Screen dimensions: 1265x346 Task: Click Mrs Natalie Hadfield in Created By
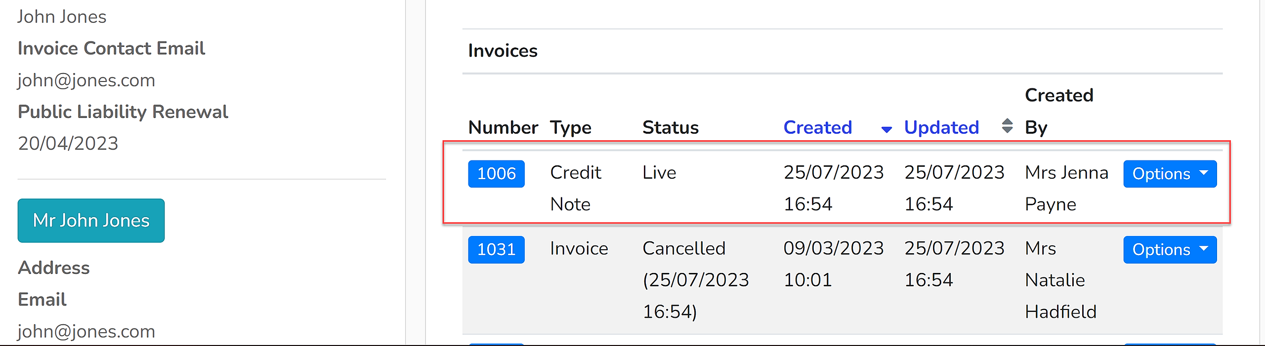(x=1060, y=280)
